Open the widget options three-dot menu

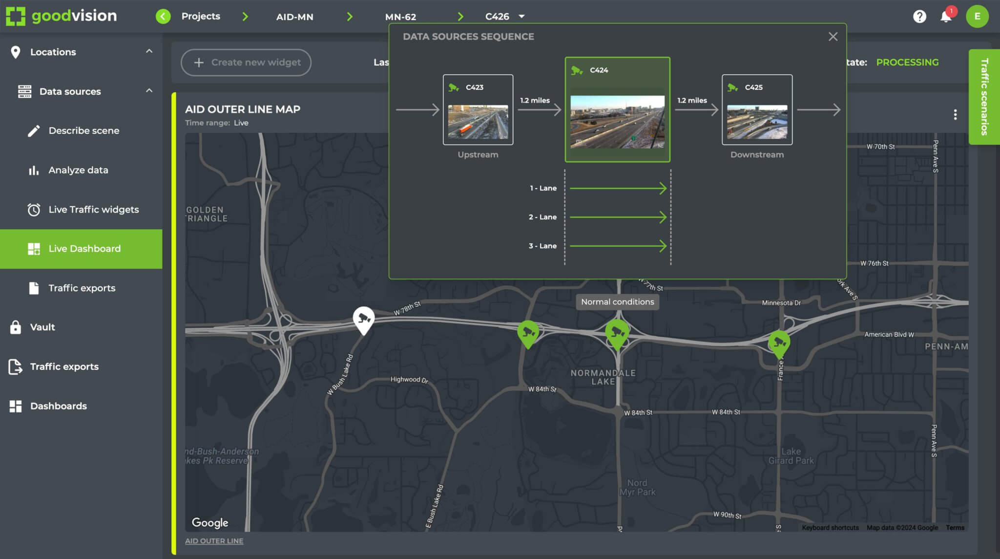click(x=956, y=114)
